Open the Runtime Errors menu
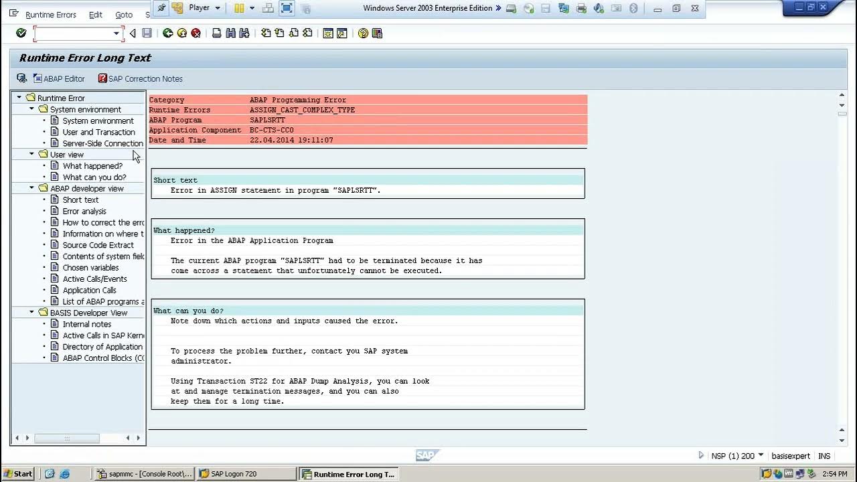The width and height of the screenshot is (857, 482). pos(51,15)
